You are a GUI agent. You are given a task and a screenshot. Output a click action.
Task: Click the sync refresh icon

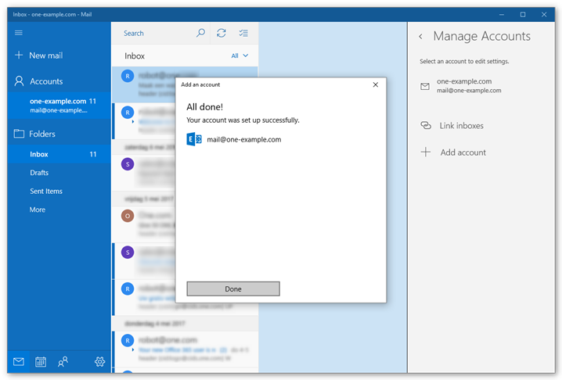(222, 33)
